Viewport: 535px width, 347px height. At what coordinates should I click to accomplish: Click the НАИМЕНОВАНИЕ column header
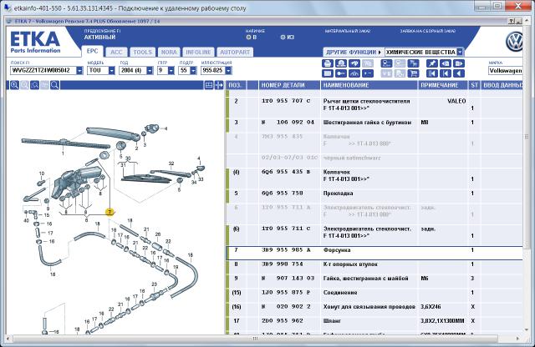369,85
